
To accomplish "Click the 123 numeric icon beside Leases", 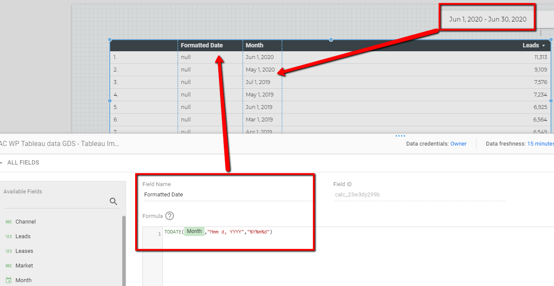I will (x=8, y=251).
